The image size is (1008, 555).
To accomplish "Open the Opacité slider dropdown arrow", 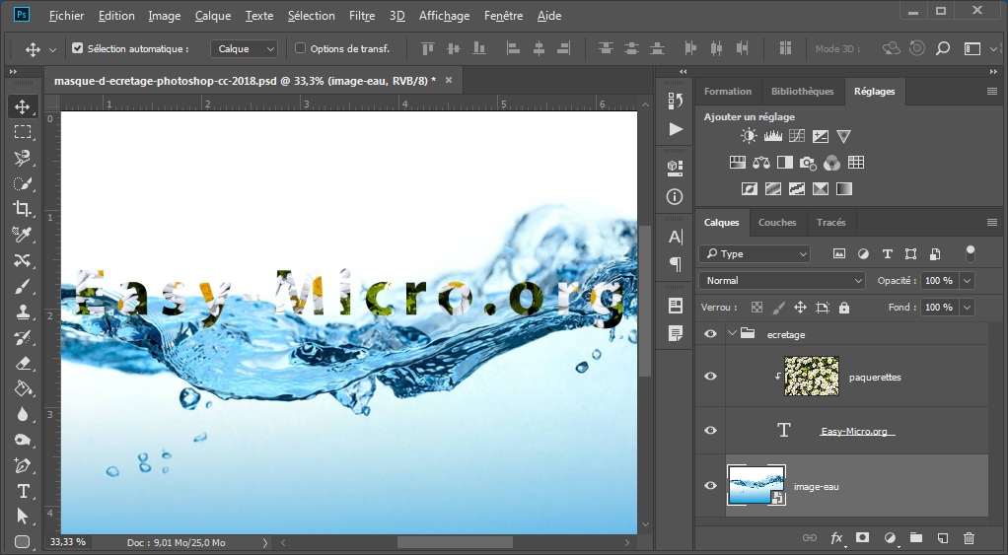I will pyautogui.click(x=967, y=281).
